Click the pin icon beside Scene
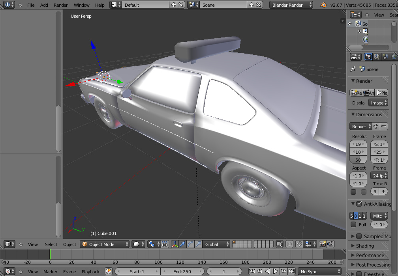398x276 pixels. (x=353, y=69)
